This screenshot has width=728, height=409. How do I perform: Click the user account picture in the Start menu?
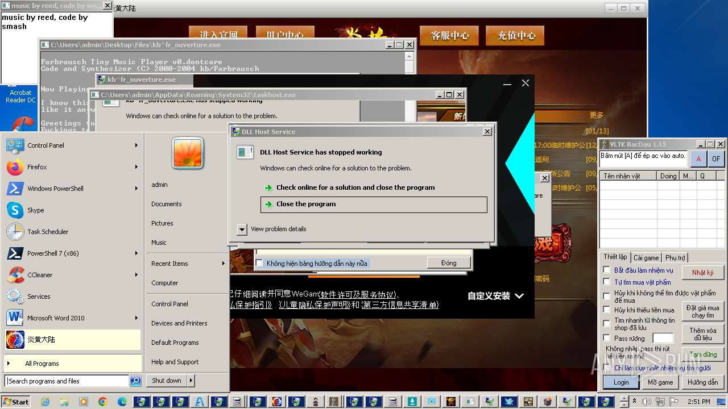pyautogui.click(x=188, y=153)
